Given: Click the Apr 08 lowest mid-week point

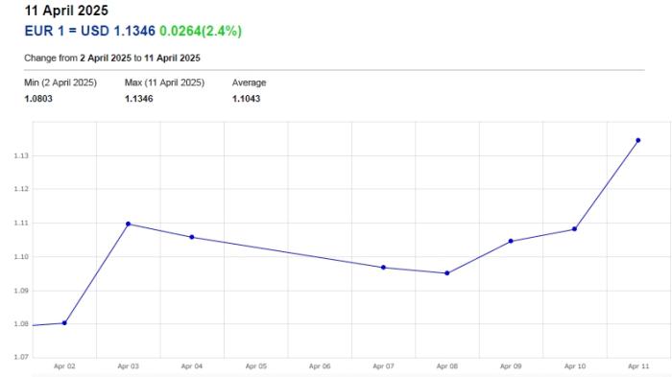Looking at the screenshot, I should tap(447, 272).
